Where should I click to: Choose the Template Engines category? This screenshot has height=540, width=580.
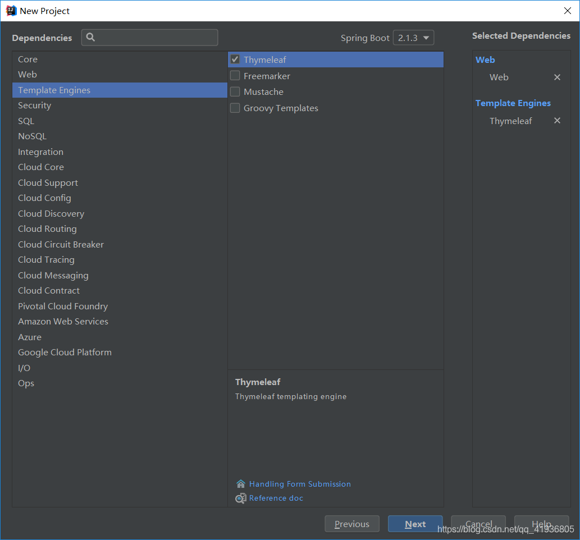click(x=120, y=90)
